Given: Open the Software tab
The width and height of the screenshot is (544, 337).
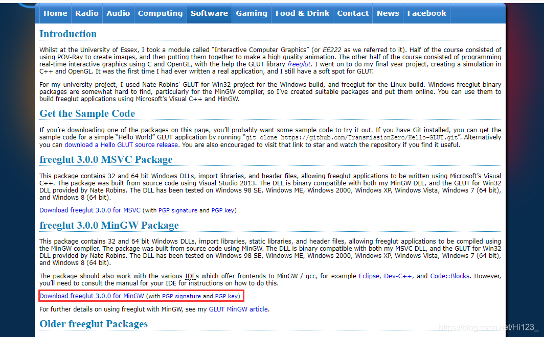Looking at the screenshot, I should (x=209, y=13).
